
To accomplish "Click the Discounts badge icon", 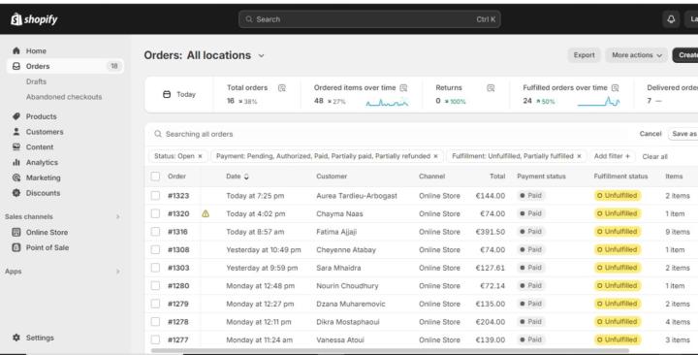I will pos(16,193).
